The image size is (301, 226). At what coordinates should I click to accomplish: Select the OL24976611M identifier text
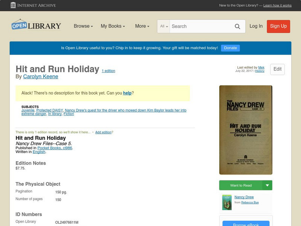tap(67, 222)
